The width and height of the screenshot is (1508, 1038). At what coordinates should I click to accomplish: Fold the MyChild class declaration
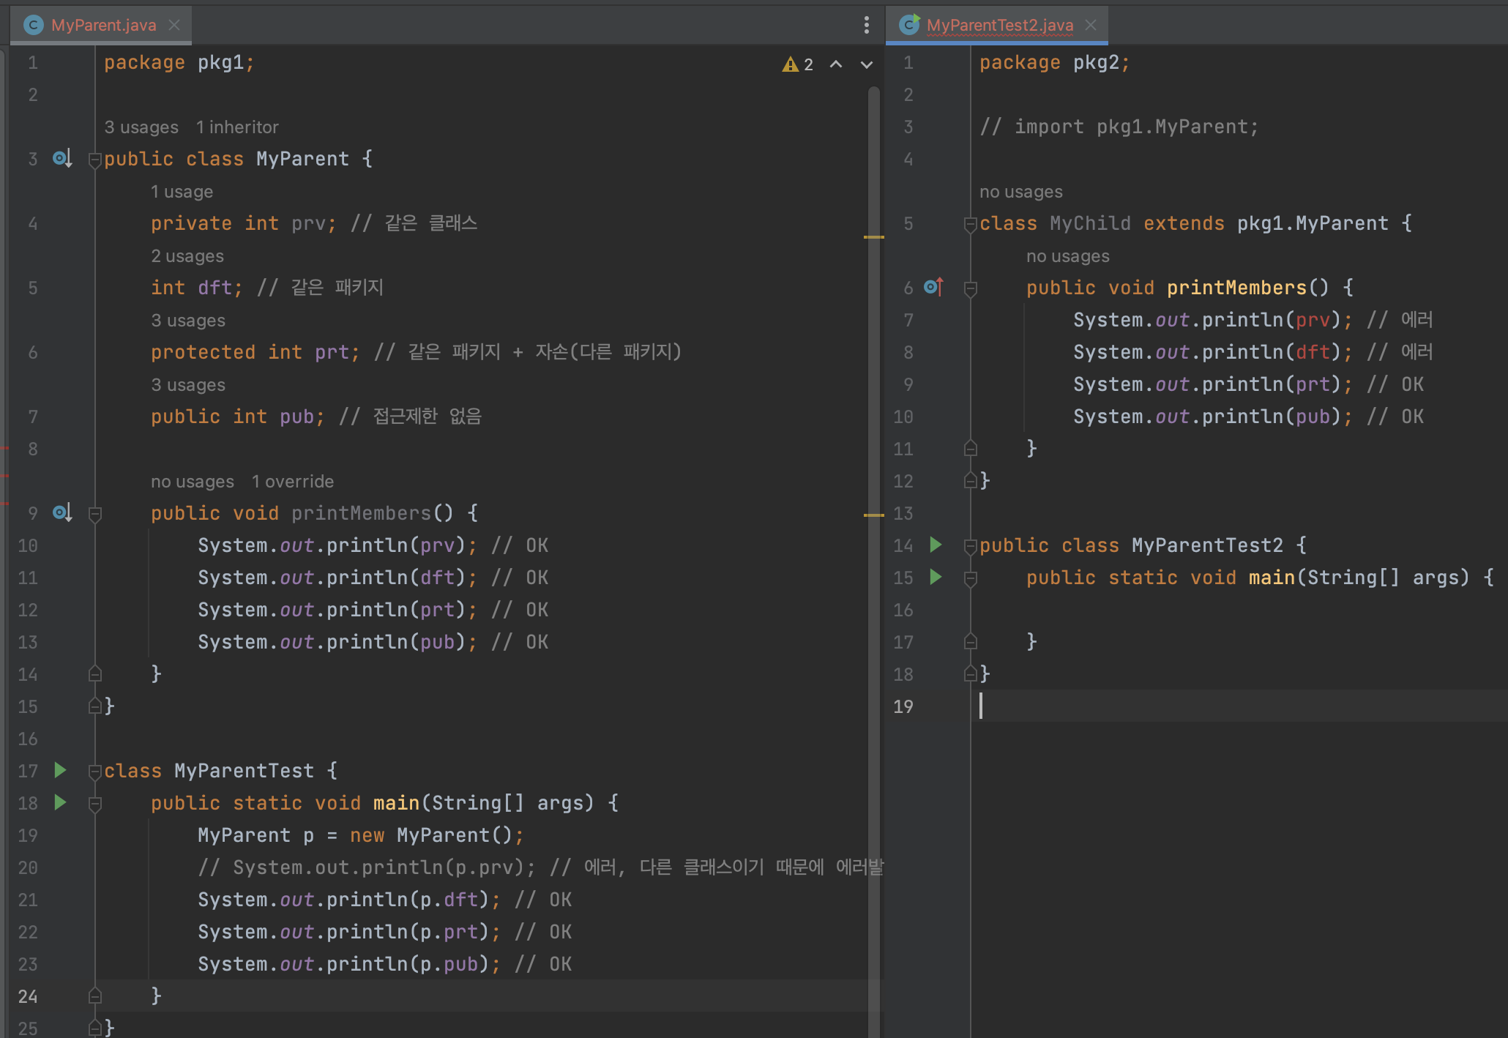click(x=971, y=223)
